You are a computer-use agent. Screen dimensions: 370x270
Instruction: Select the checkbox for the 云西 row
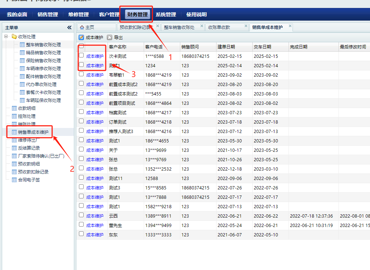(81, 215)
